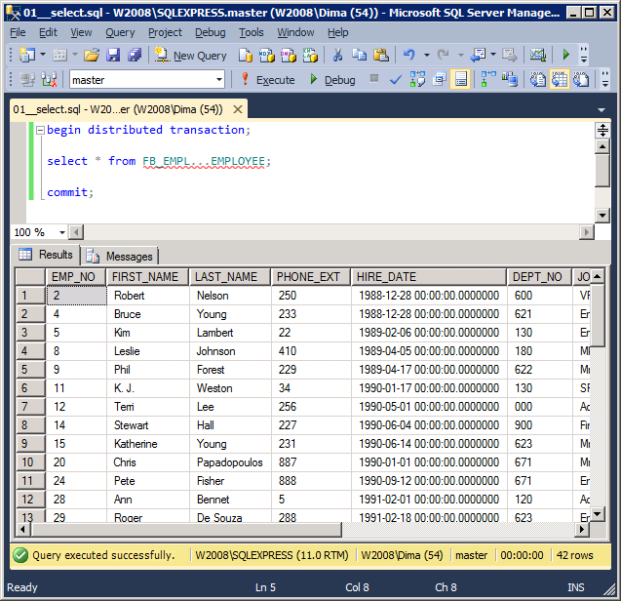This screenshot has height=601, width=621.
Task: Click the Paste clipboard icon
Action: tap(381, 55)
